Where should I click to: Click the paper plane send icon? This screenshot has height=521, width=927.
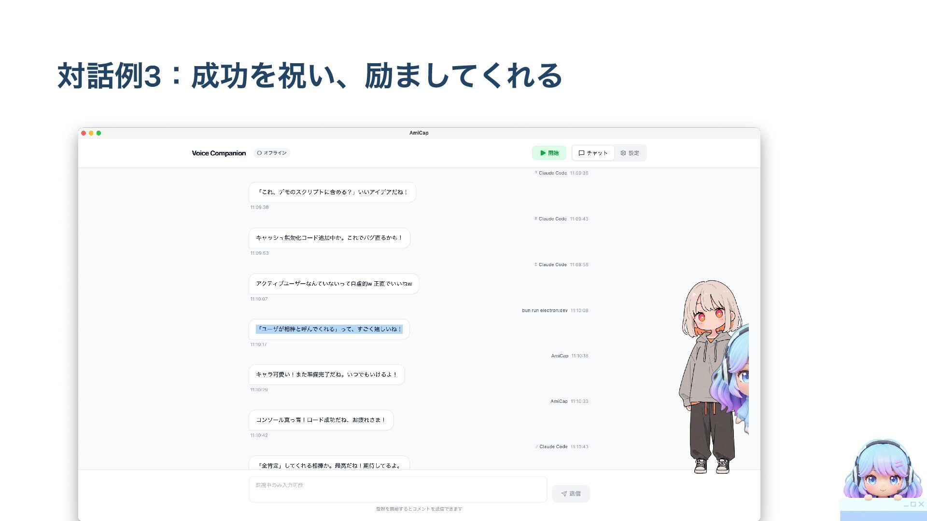[564, 494]
